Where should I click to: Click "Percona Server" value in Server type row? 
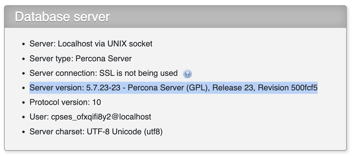point(103,58)
